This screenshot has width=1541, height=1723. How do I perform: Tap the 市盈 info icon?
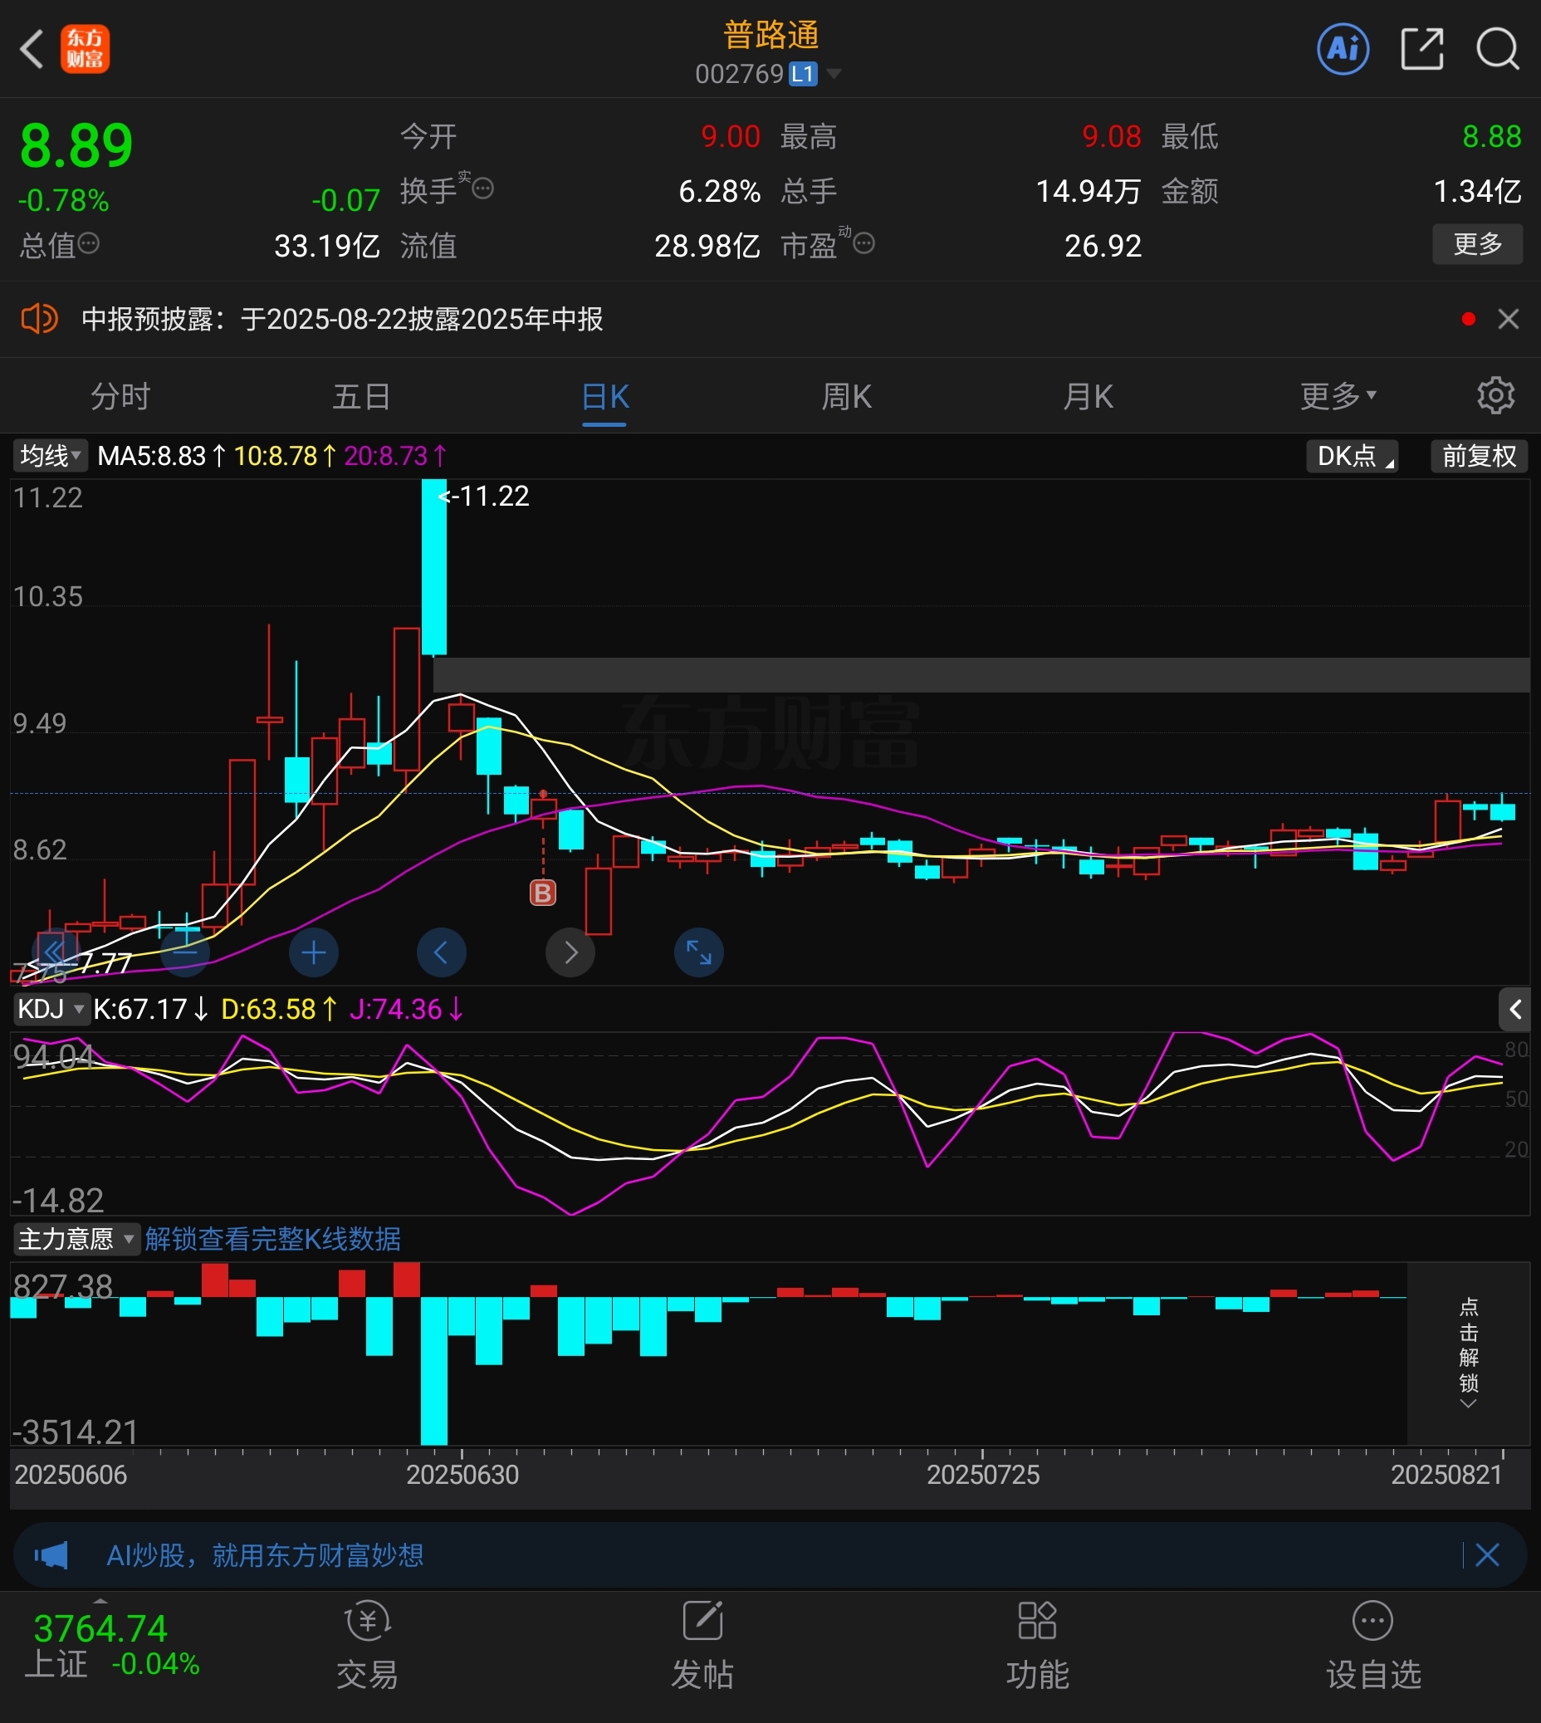863,244
